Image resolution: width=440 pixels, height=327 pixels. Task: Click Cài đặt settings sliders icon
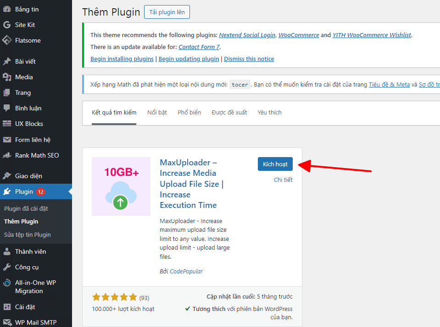click(7, 307)
